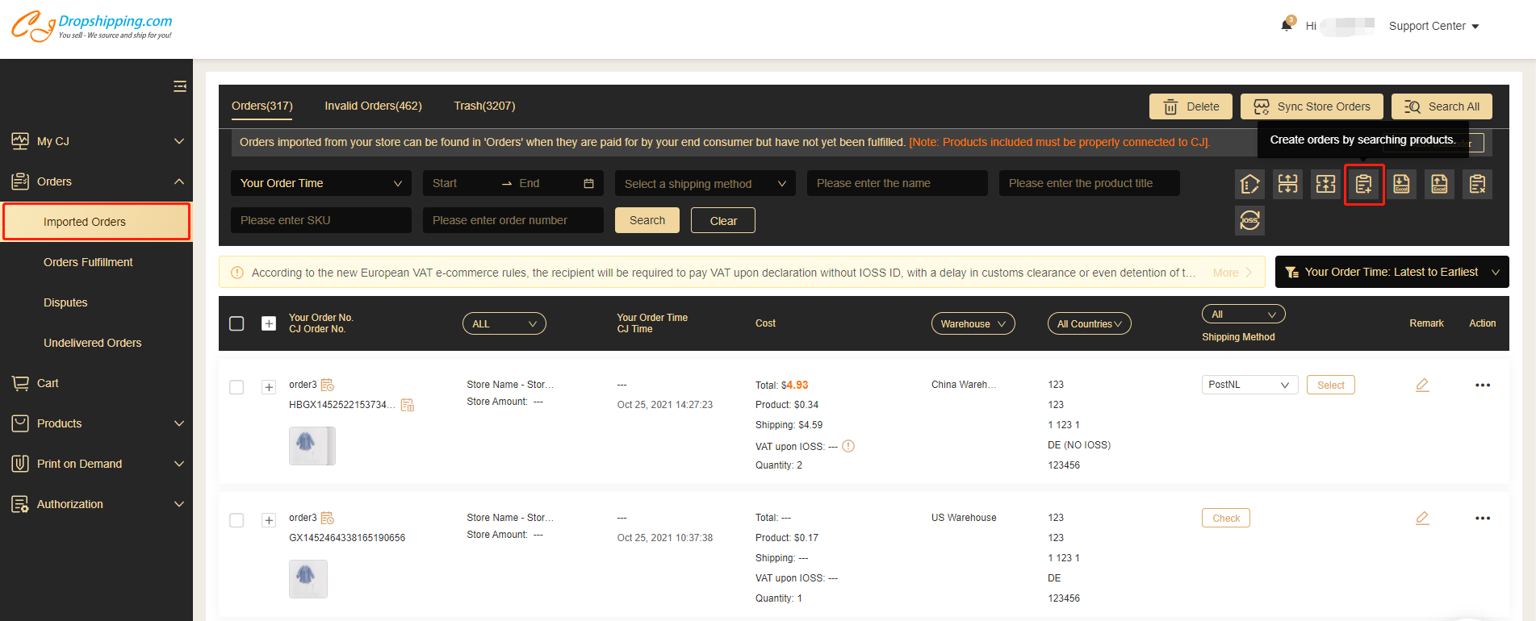Click the create order clipboard-plus icon

click(1364, 185)
